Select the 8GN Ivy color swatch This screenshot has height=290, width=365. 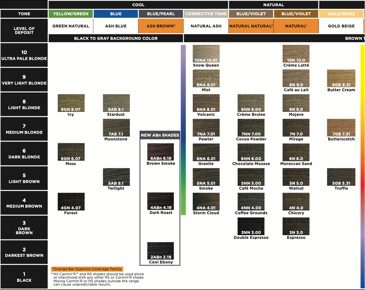tap(71, 103)
